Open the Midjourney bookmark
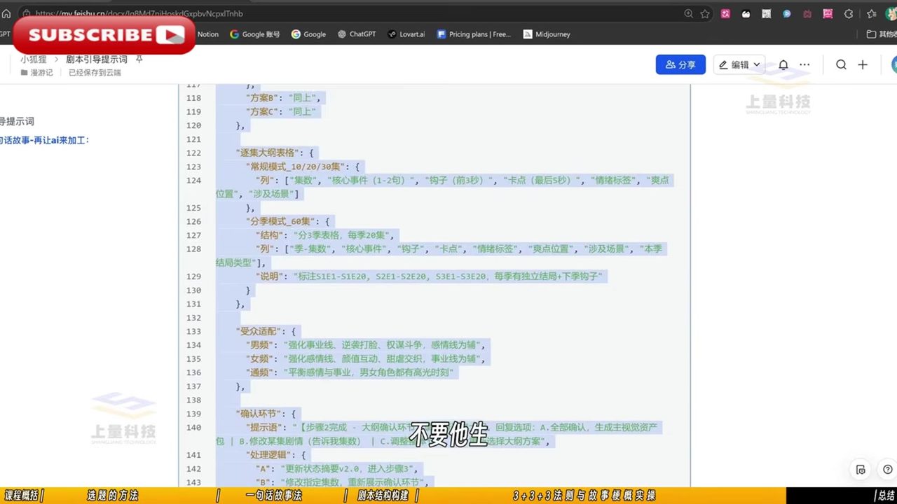Image resolution: width=897 pixels, height=504 pixels. point(547,34)
